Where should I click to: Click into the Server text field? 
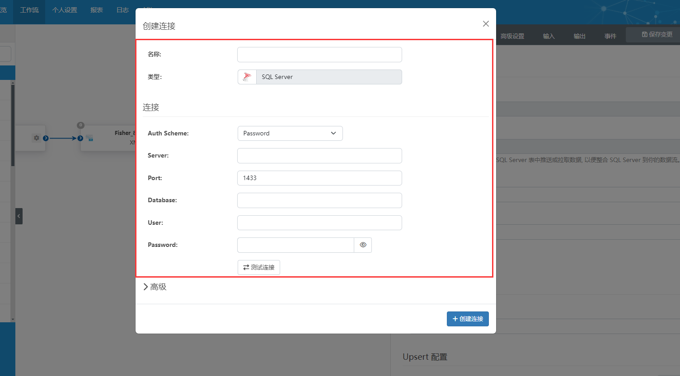(319, 156)
